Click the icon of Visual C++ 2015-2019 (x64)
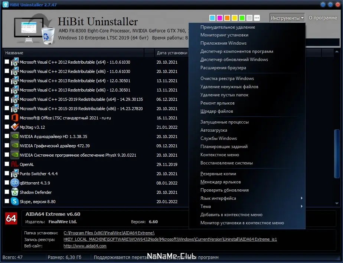 click(x=14, y=99)
